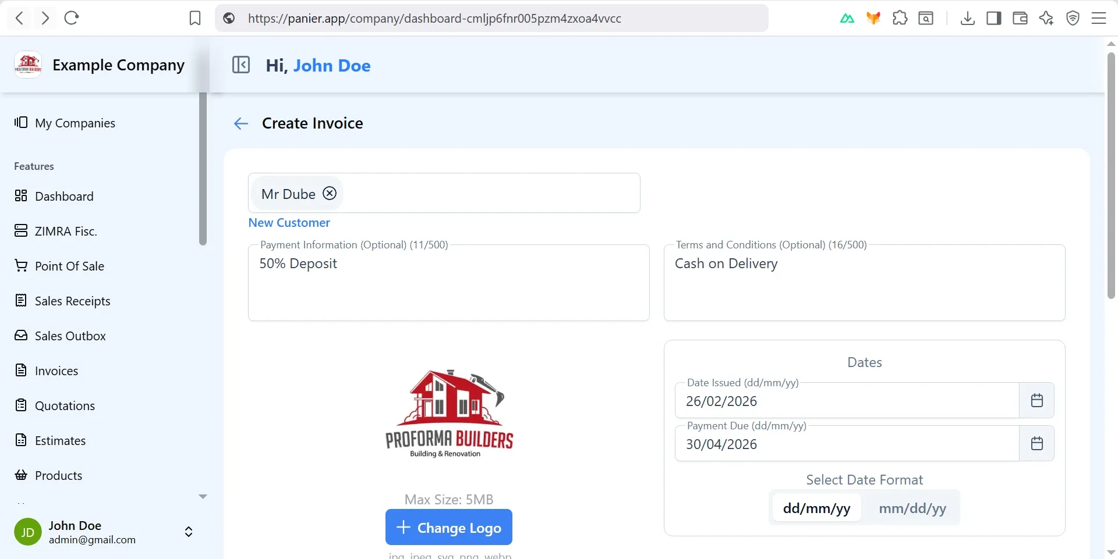Toggle the browser sidebar panel icon

click(x=994, y=19)
